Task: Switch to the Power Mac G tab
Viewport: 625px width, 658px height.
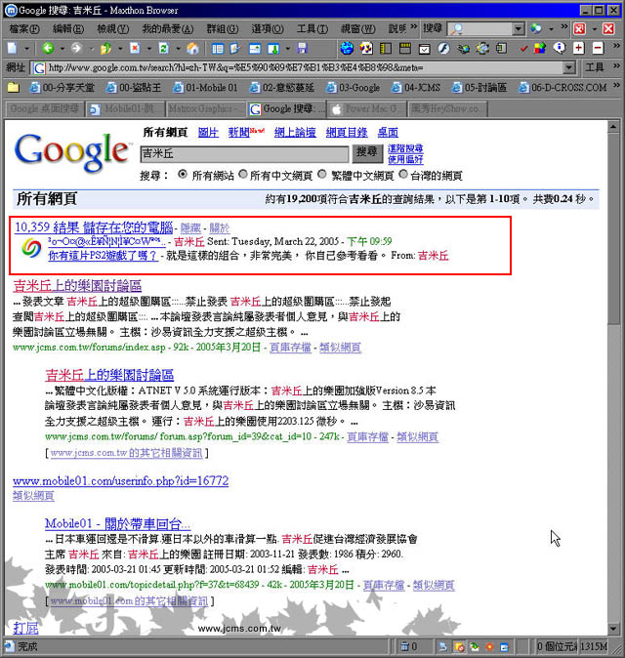Action: [x=367, y=109]
